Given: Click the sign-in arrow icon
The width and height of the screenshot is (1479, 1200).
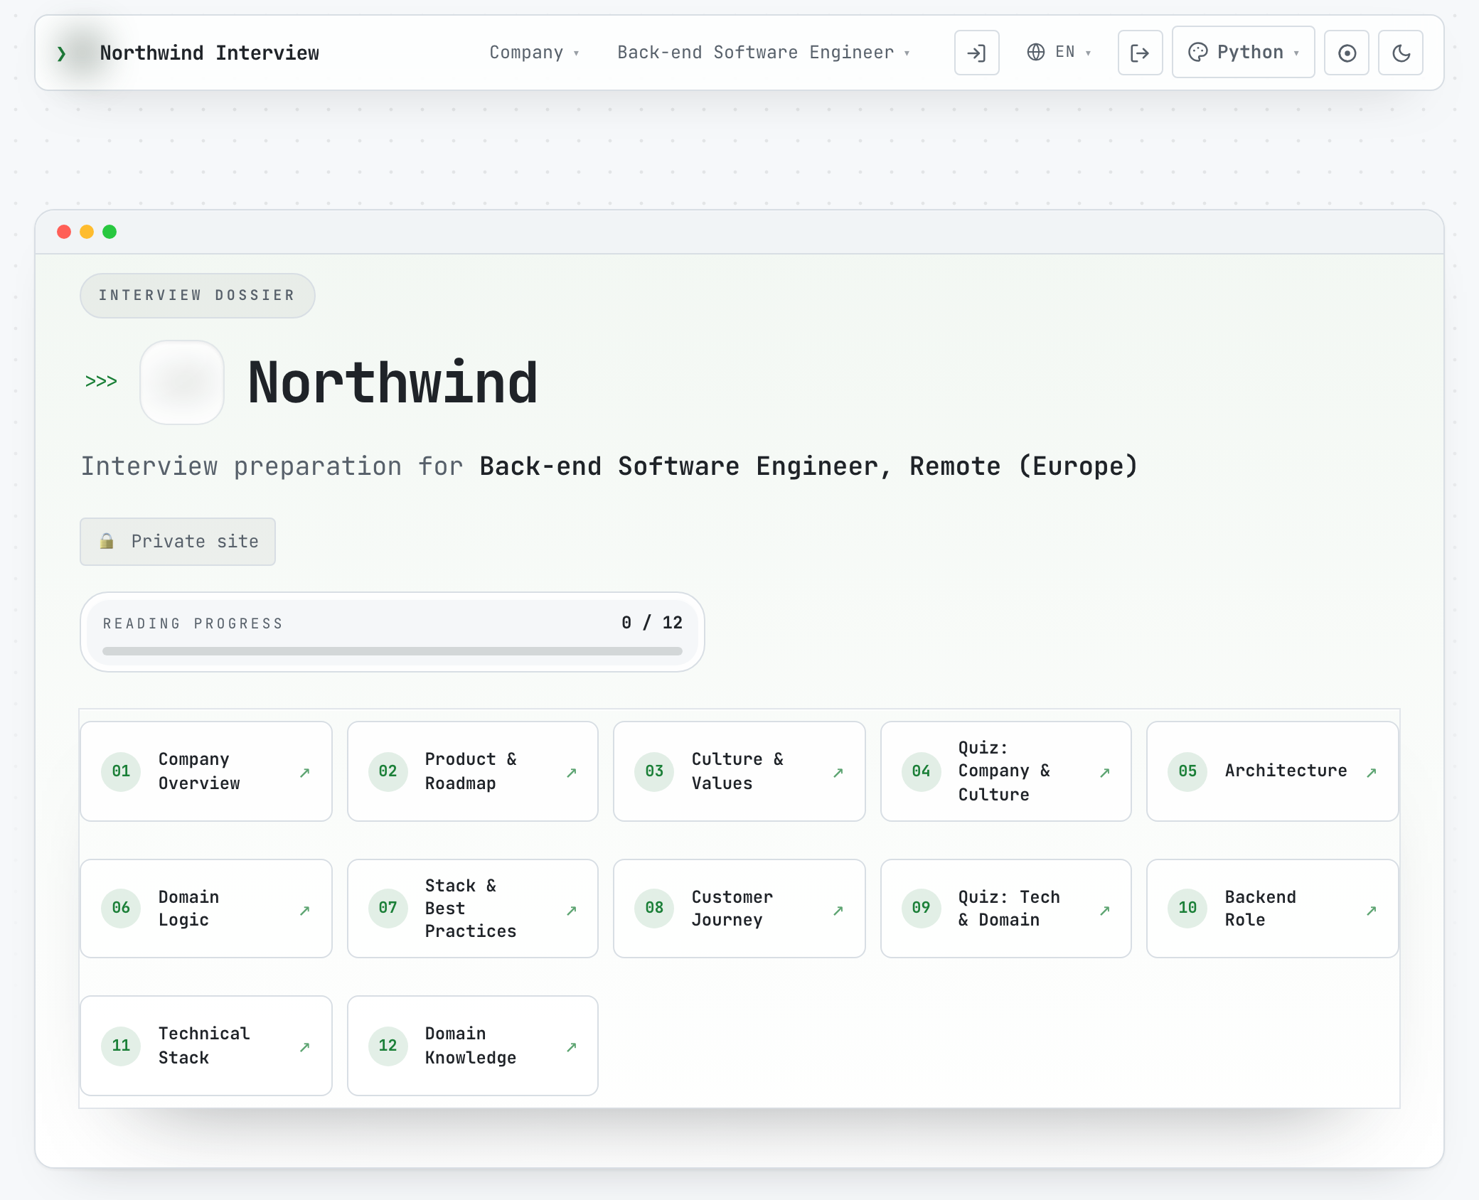Looking at the screenshot, I should coord(976,53).
